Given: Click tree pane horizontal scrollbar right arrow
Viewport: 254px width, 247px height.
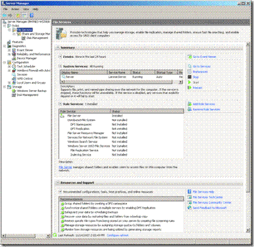Looking at the screenshot, I should point(48,236).
